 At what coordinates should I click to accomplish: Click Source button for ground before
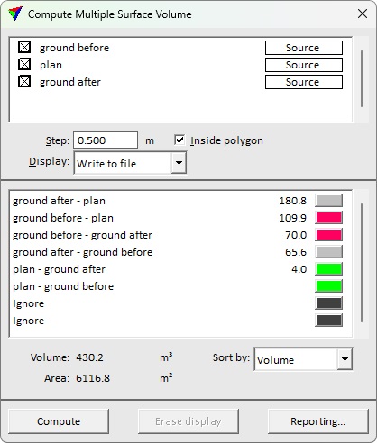point(304,48)
